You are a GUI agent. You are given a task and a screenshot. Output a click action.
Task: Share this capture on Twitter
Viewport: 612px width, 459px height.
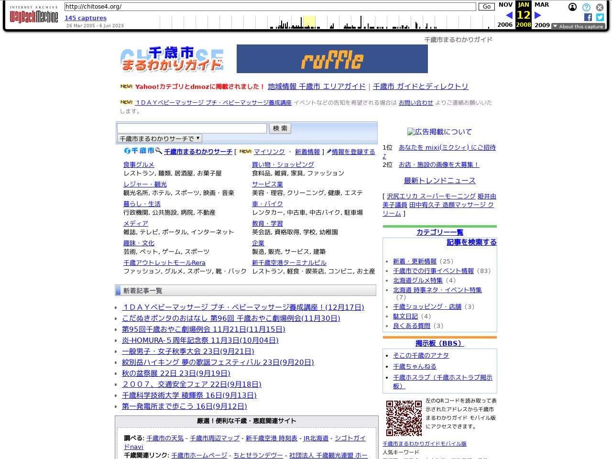(x=600, y=17)
